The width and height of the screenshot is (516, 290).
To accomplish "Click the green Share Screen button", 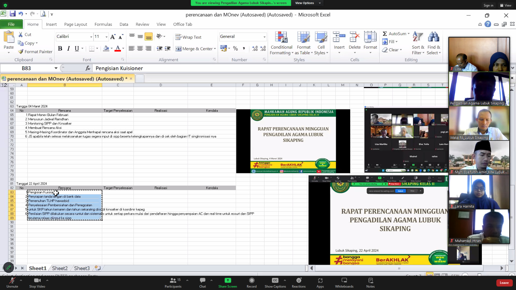I will 228,282.
